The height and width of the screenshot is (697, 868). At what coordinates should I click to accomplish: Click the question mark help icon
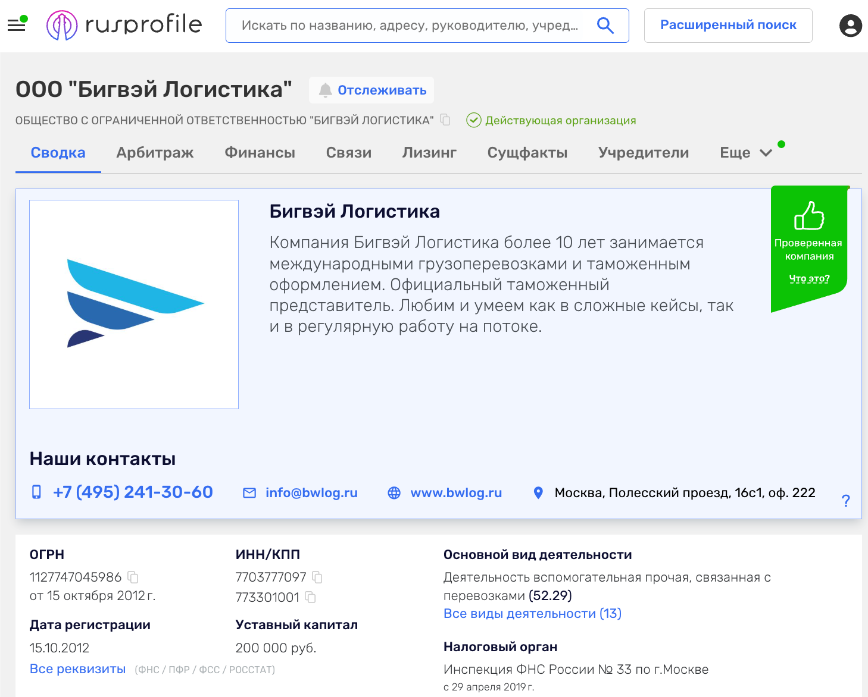click(845, 500)
